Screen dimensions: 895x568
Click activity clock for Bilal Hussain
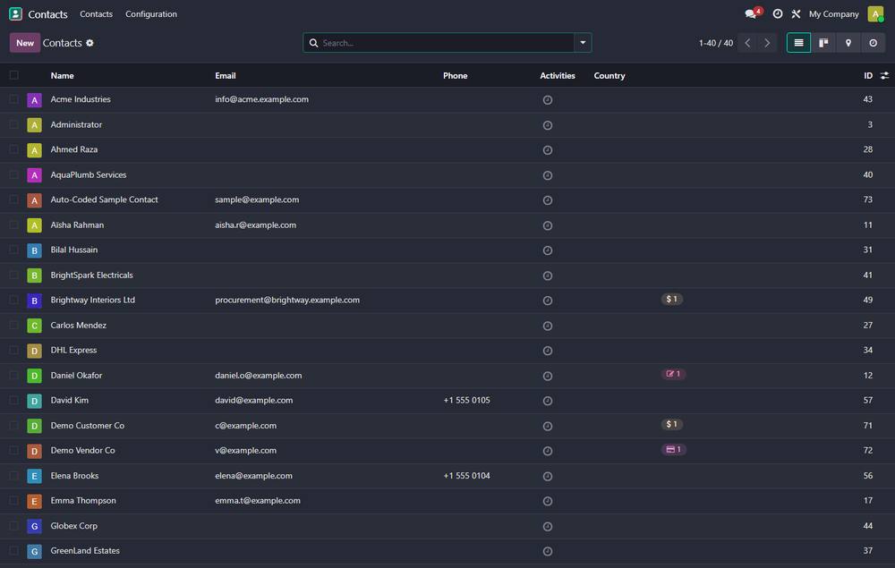[x=548, y=250]
